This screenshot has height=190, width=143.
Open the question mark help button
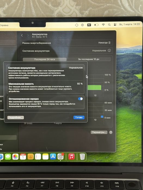[111, 132]
